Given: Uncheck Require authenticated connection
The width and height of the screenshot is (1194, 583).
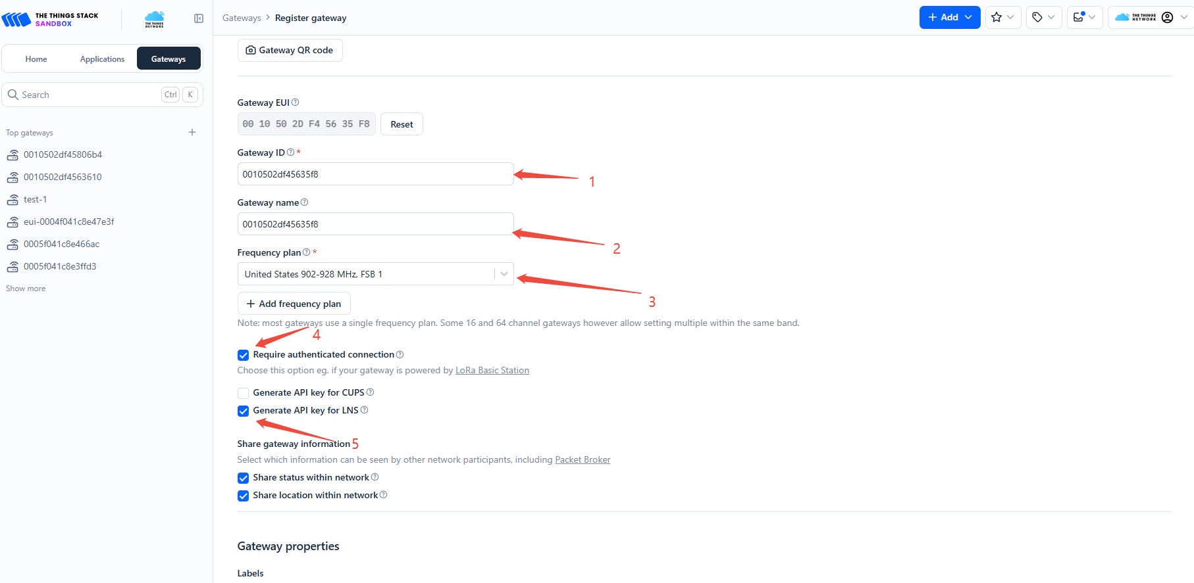Looking at the screenshot, I should (x=244, y=355).
